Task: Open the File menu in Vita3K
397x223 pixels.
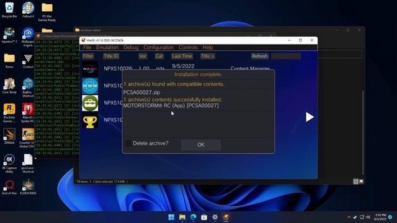Action: coord(87,48)
